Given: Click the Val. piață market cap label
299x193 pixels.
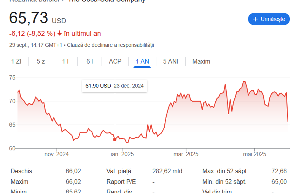Looking at the screenshot, I should [x=119, y=171].
